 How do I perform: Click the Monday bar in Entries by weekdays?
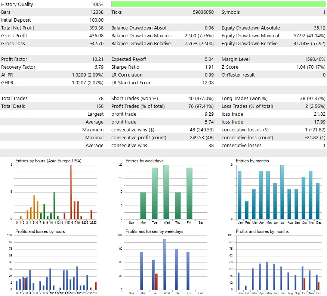[x=144, y=205]
